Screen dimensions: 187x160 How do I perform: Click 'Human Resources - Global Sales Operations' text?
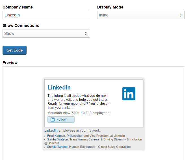(100, 147)
